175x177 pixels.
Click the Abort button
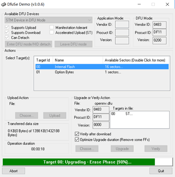point(13,171)
